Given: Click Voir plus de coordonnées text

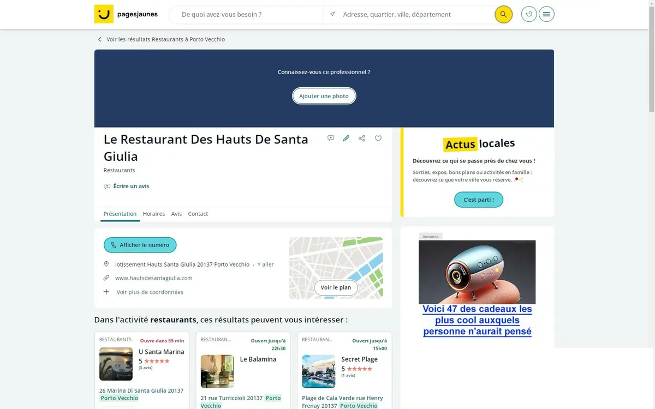Looking at the screenshot, I should pos(150,292).
